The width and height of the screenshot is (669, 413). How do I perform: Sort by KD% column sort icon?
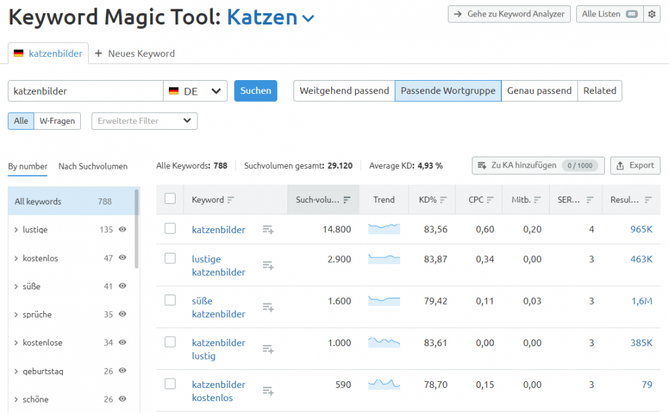coord(443,199)
